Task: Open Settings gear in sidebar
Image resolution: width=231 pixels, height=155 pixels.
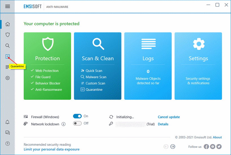Action: coord(8,78)
